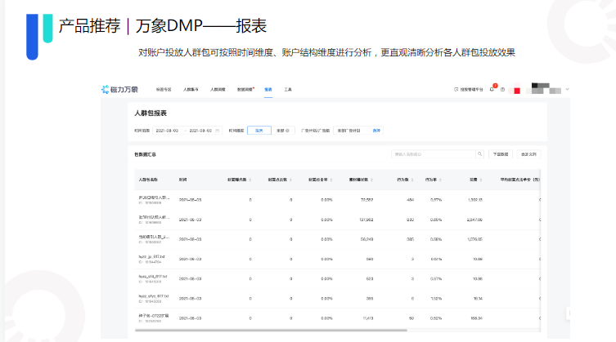Open the help question-mark icon in header
The image size is (616, 342).
click(x=502, y=90)
